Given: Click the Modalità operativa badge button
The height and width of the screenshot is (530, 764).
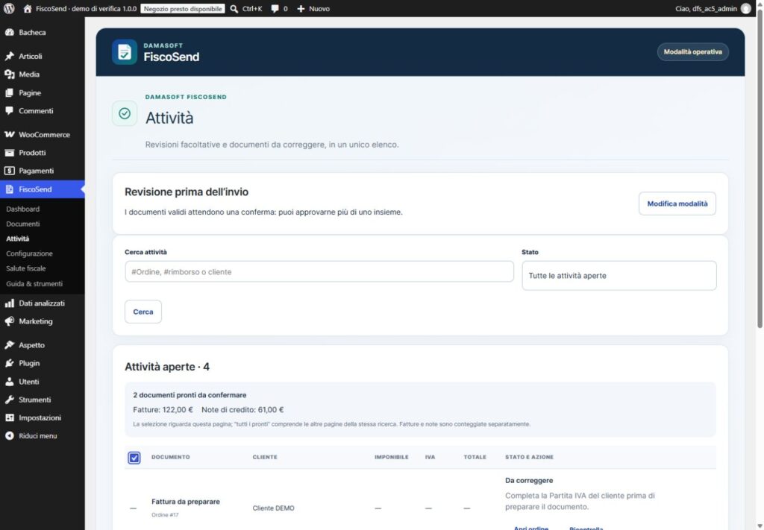Looking at the screenshot, I should [692, 52].
